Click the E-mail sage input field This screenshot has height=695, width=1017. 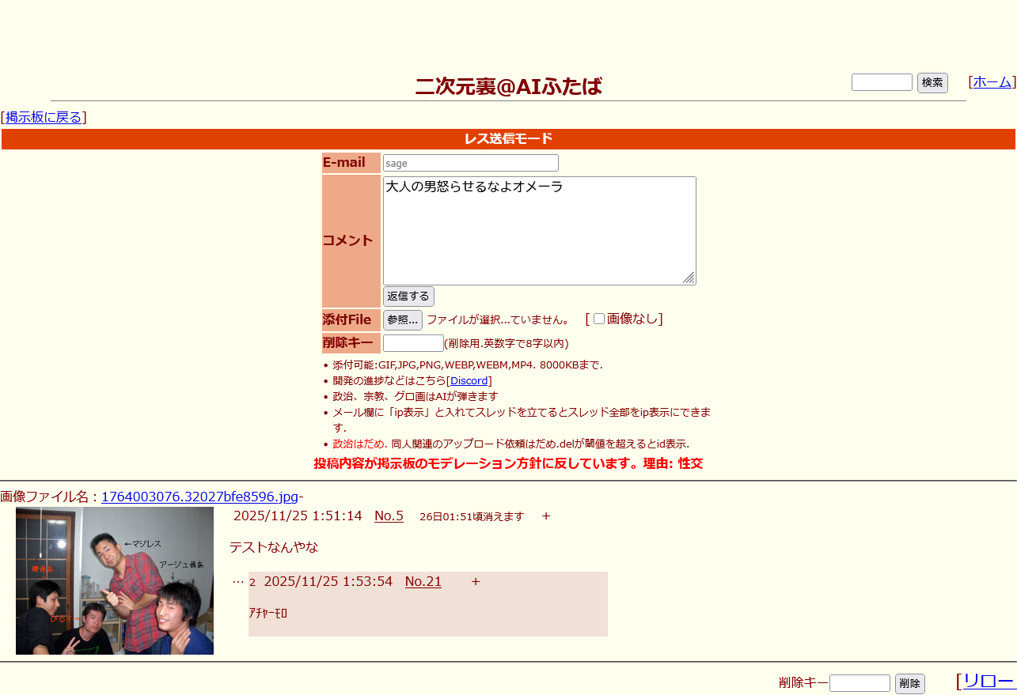click(x=470, y=163)
